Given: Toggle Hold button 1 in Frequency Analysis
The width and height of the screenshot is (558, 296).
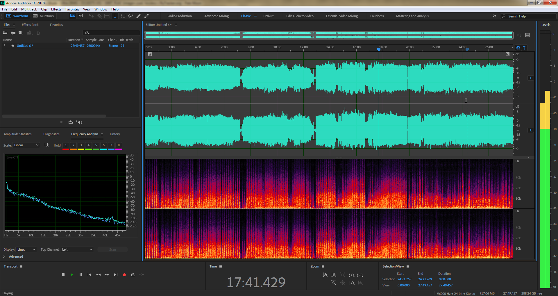Looking at the screenshot, I should click(x=66, y=145).
